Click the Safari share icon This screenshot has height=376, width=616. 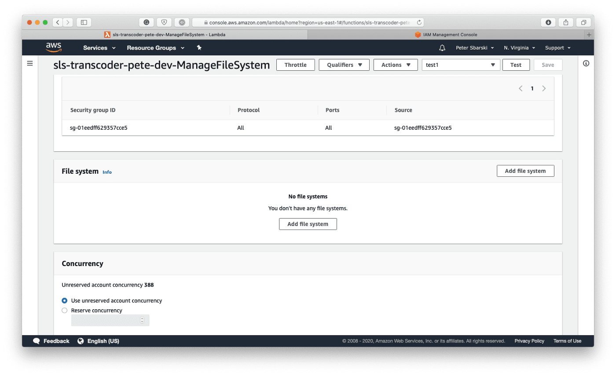tap(566, 22)
